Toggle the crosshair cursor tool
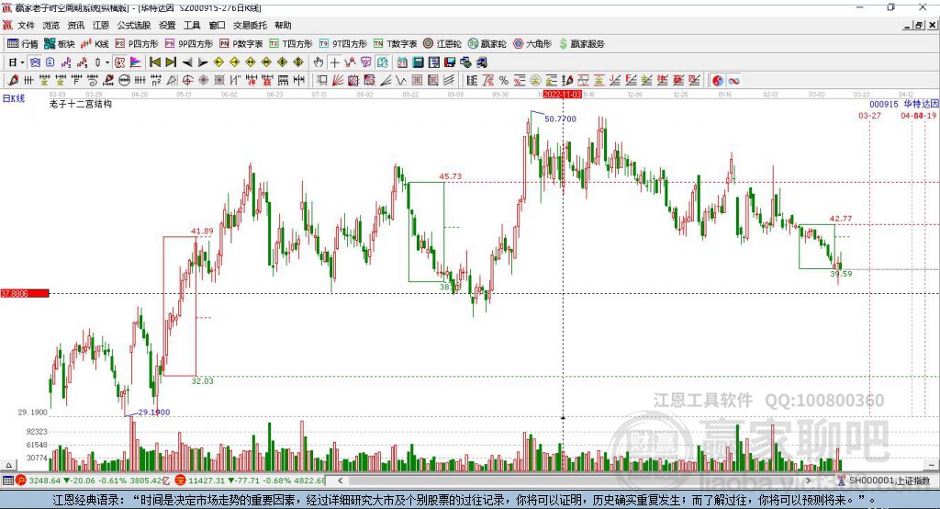The width and height of the screenshot is (940, 509). coord(334,62)
